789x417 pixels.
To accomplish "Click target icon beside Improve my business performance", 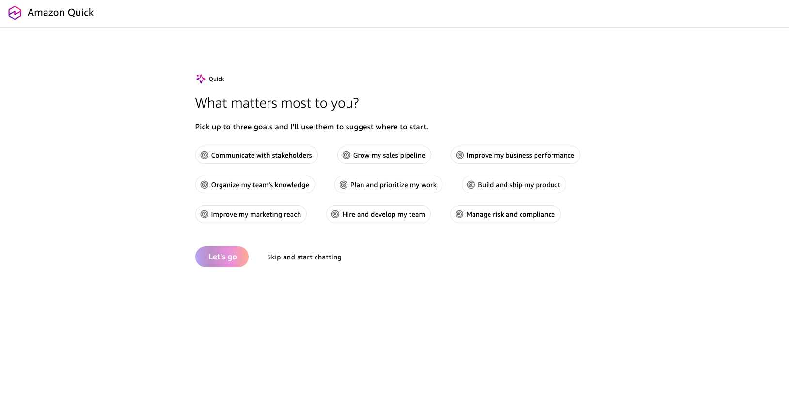I will coord(460,155).
